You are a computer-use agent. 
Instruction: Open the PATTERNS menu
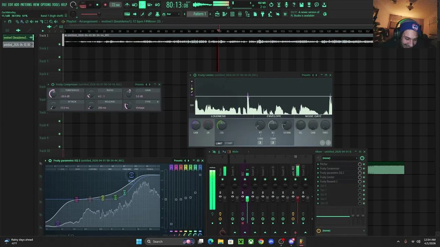26,5
